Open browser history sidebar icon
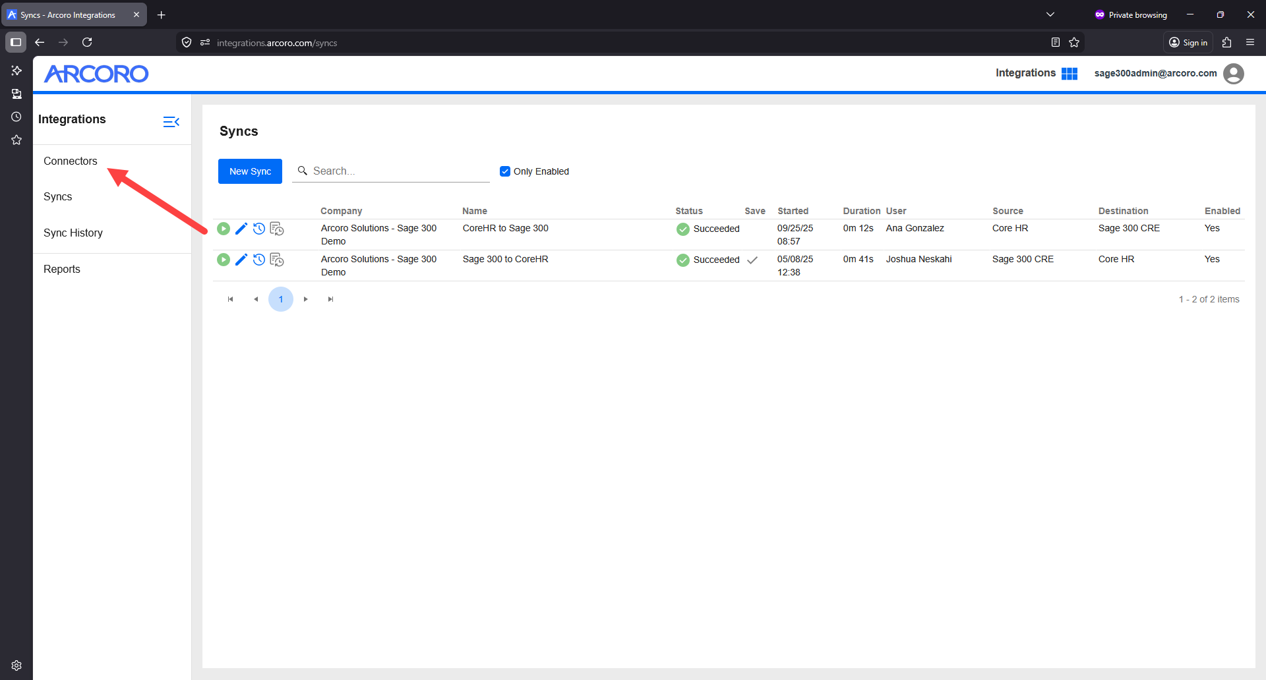The image size is (1266, 680). tap(16, 117)
